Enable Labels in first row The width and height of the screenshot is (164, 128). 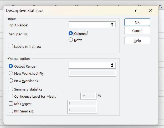(11, 46)
